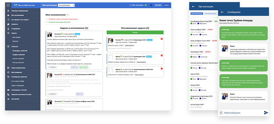Add a reminder with the plus icon

click(x=67, y=14)
